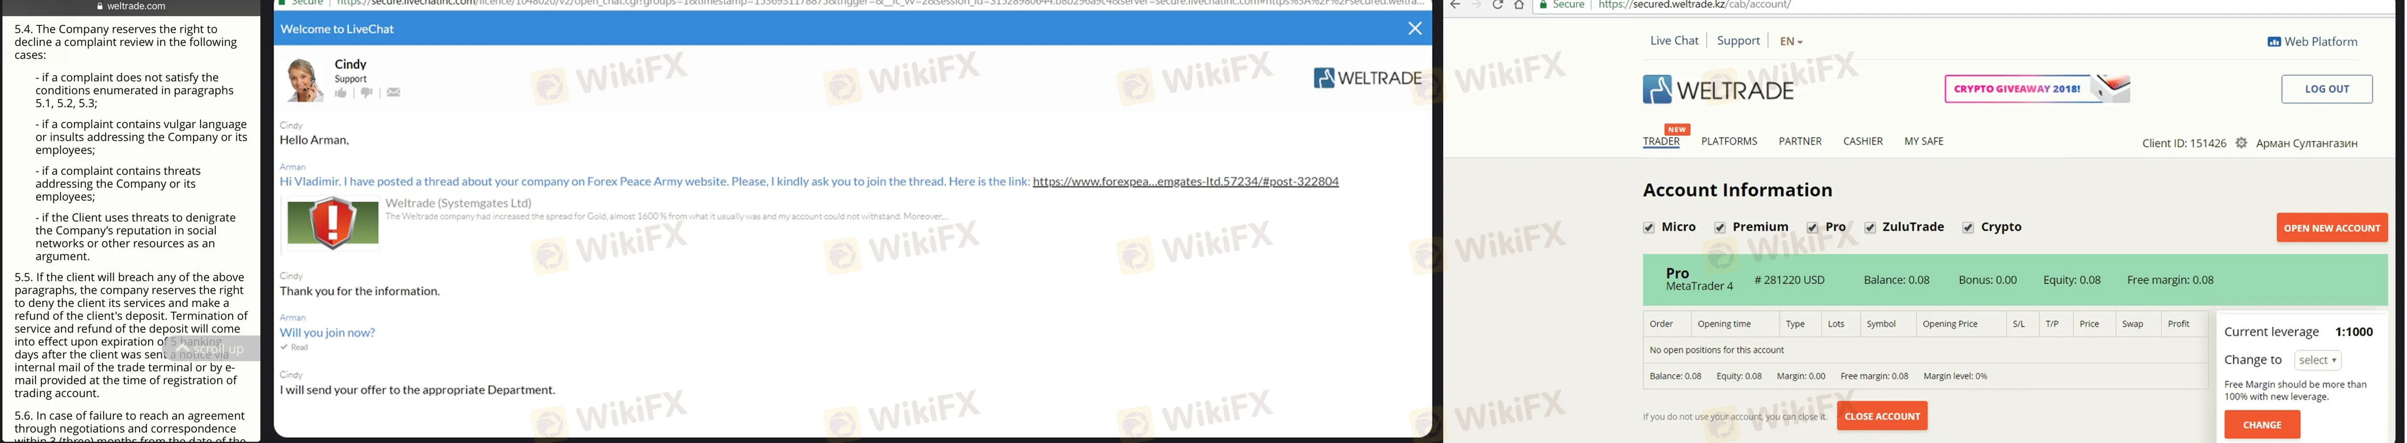Open the Forex Peace Army thread link
This screenshot has height=443, width=2407.
[x=1185, y=182]
